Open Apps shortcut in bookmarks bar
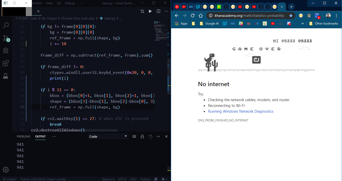The height and width of the screenshot is (181, 342). click(181, 24)
